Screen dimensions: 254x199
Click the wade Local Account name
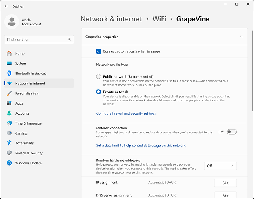coord(31,22)
